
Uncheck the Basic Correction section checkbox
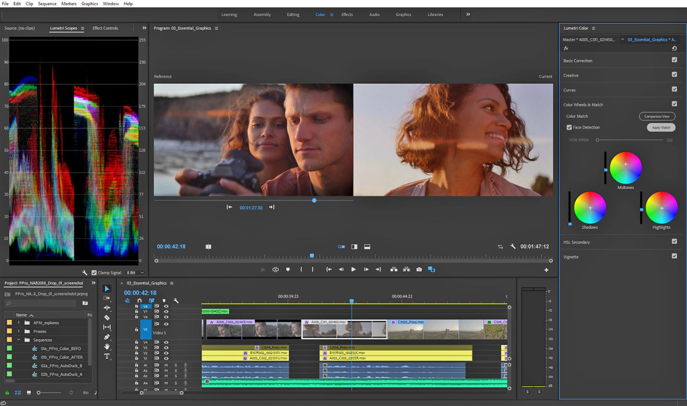(674, 60)
